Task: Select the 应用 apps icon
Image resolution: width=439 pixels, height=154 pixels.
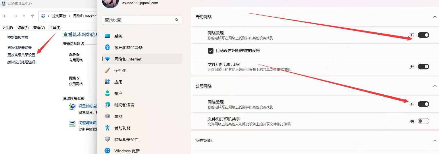Action: pyautogui.click(x=107, y=82)
